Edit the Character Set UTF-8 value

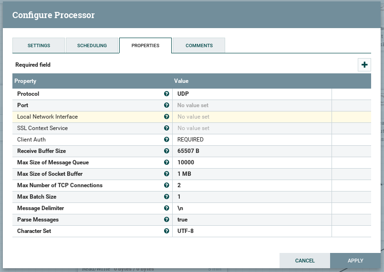coord(252,231)
